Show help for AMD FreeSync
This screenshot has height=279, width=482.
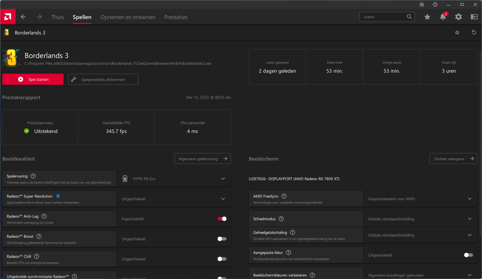pos(284,196)
